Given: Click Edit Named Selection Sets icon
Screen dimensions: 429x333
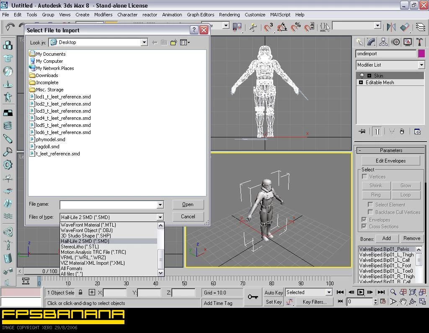Looking at the screenshot, I should 325,27.
